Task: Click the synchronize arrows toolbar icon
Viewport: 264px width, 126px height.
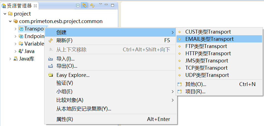Action: [x=93, y=5]
